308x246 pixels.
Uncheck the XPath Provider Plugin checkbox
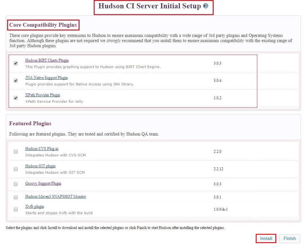tap(16, 98)
